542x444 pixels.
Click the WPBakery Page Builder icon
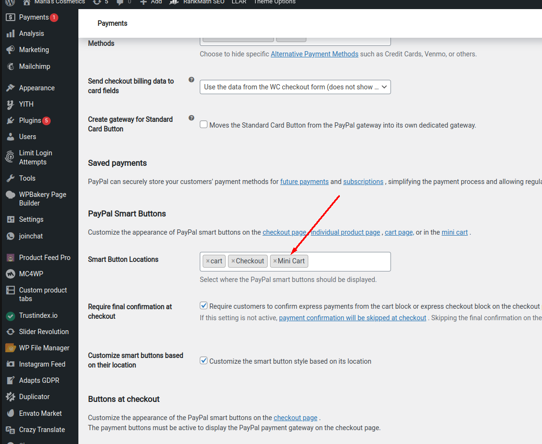click(x=11, y=195)
